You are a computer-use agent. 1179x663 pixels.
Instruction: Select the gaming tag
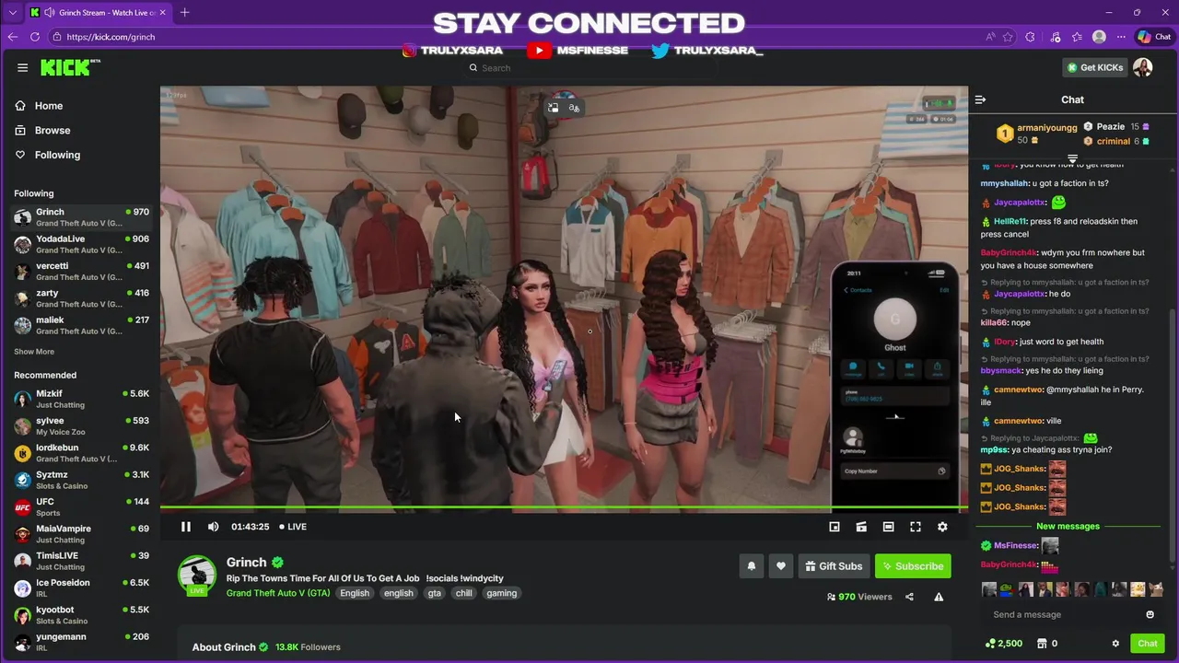click(x=502, y=593)
